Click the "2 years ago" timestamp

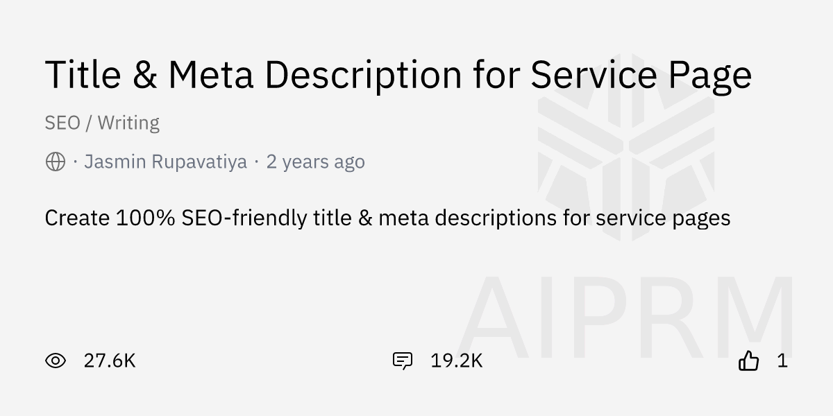coord(315,162)
